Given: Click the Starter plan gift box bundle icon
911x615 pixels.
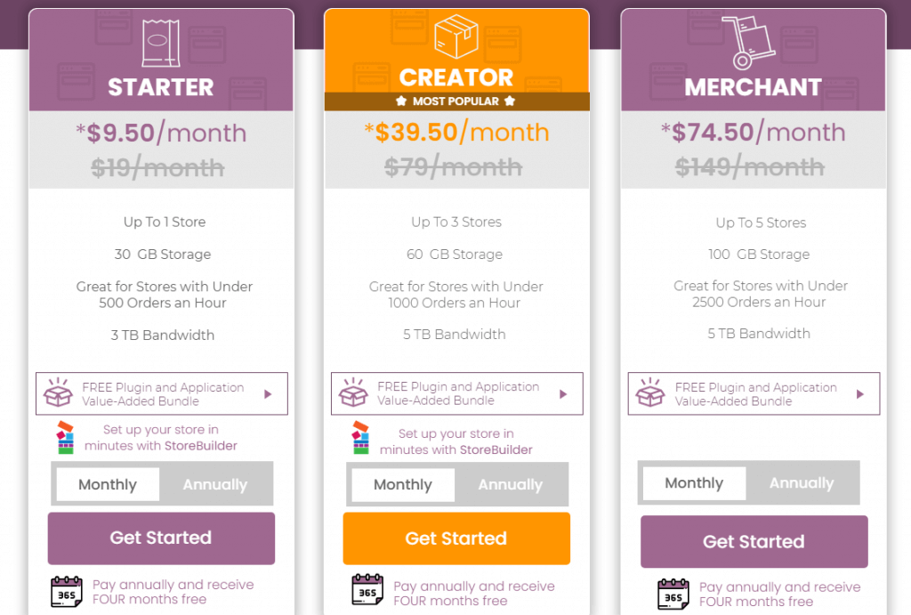Looking at the screenshot, I should click(x=58, y=393).
